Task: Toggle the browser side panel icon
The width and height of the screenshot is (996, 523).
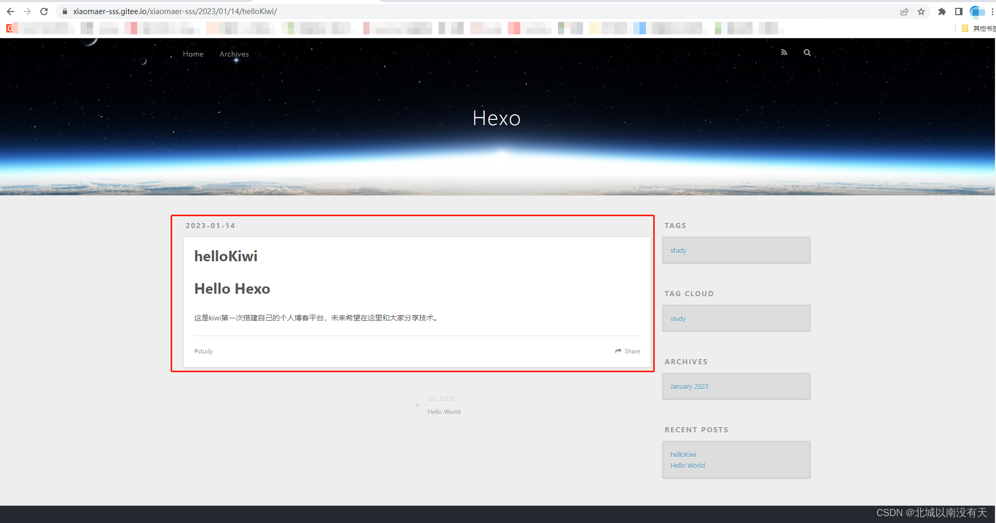Action: click(x=959, y=12)
